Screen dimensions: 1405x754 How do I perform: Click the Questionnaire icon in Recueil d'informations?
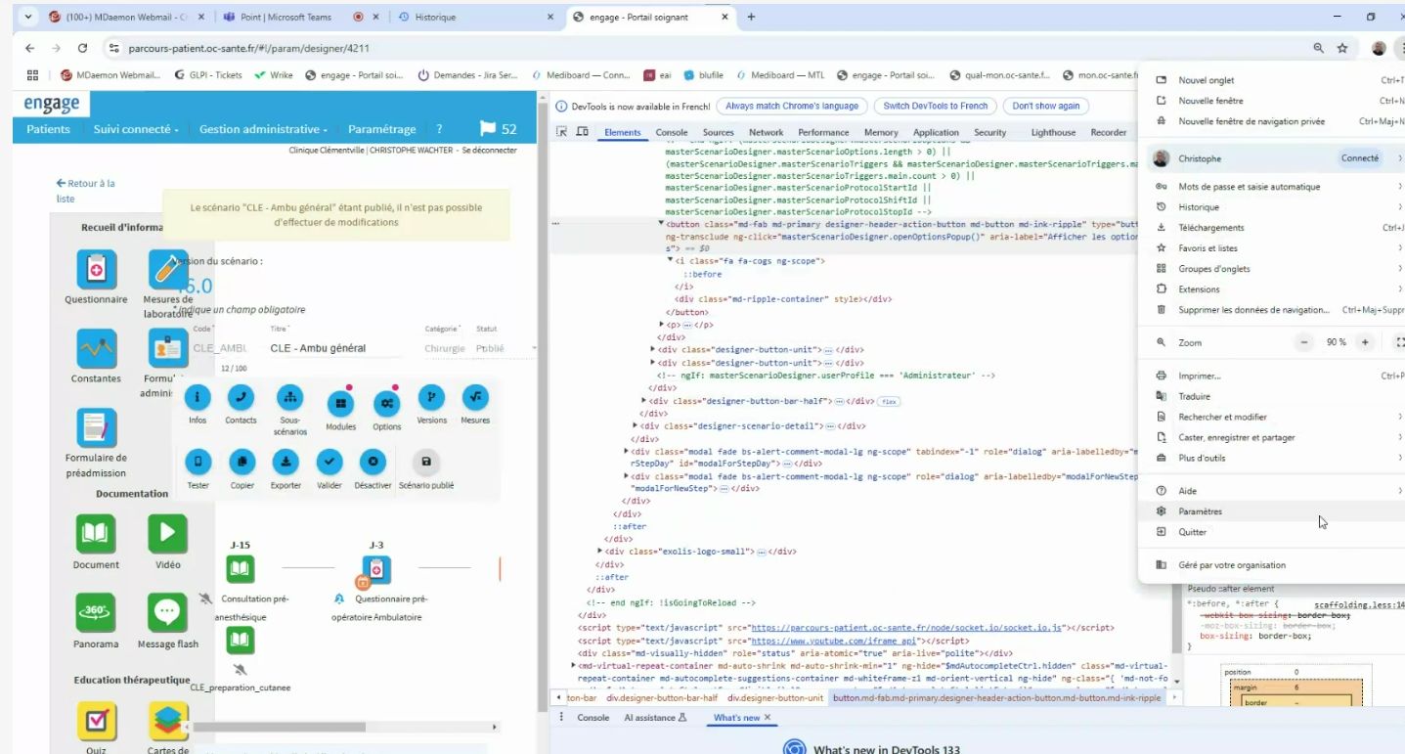[96, 269]
